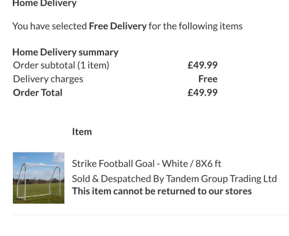This screenshot has width=289, height=236.
Task: Select the cannot be returned to stores notice
Action: (x=162, y=191)
